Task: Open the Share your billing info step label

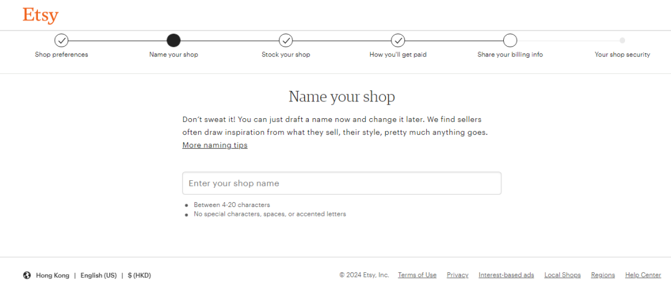Action: (x=510, y=55)
